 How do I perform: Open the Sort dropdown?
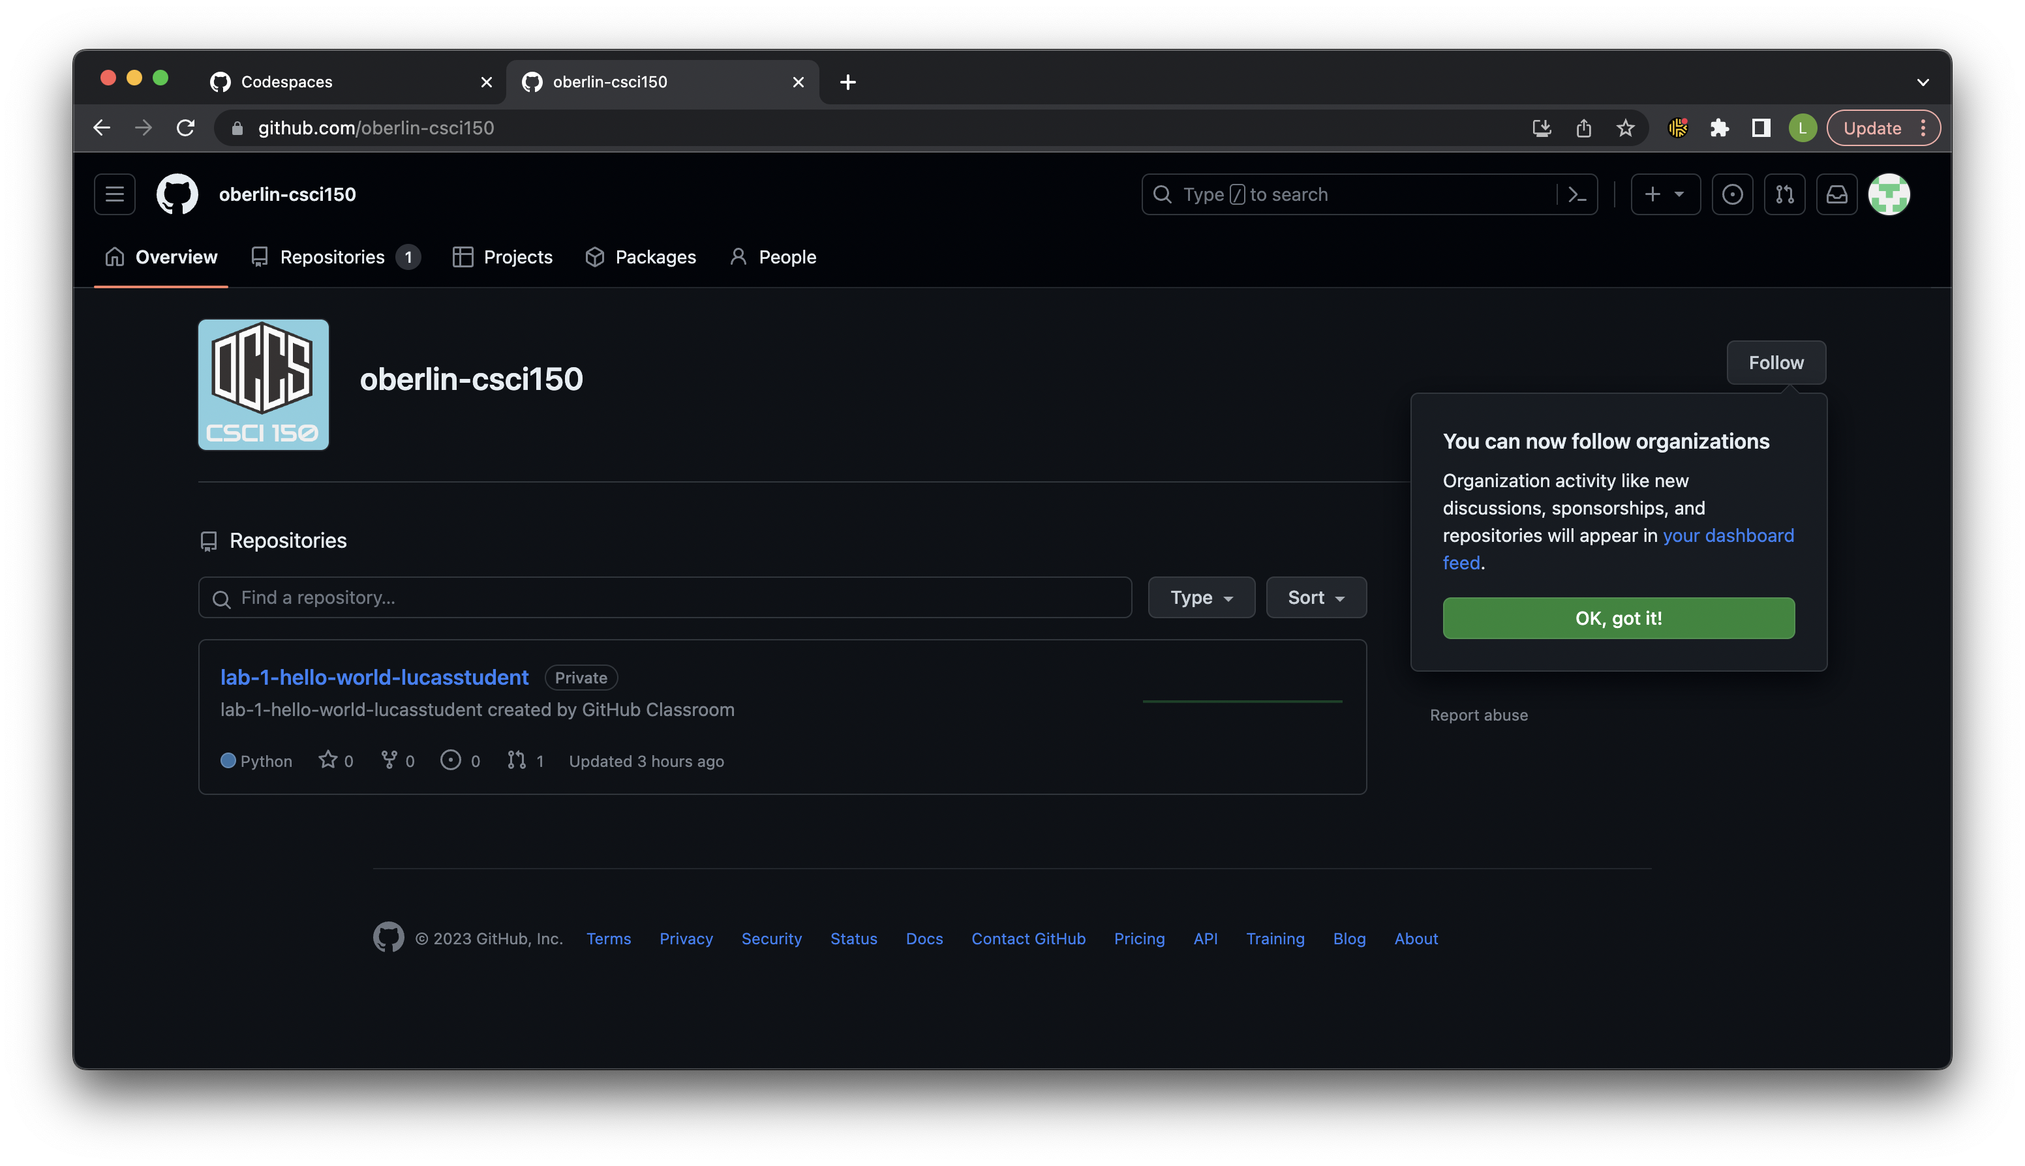click(1315, 597)
